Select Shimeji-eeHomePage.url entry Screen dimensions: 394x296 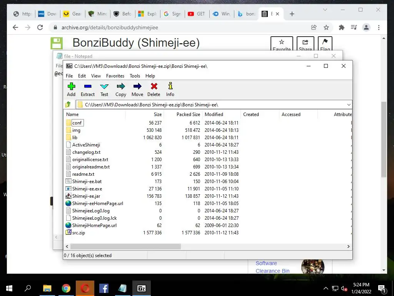94,203
